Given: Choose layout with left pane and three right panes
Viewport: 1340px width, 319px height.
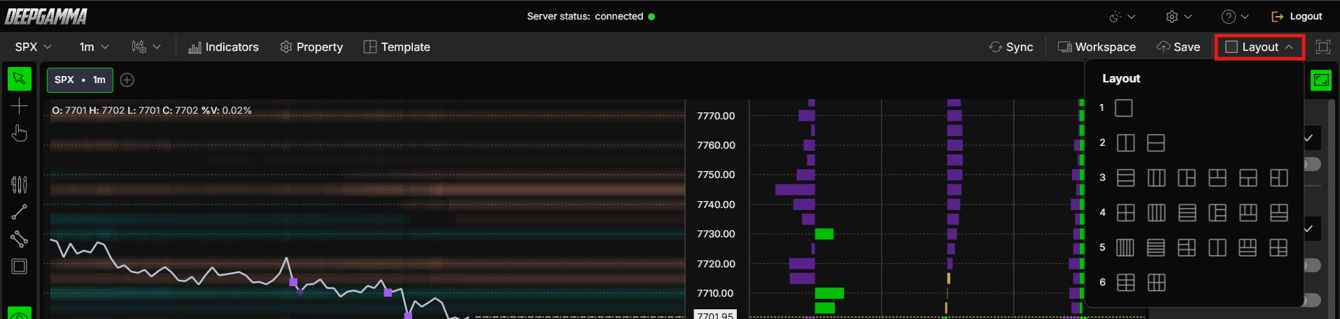Looking at the screenshot, I should click(x=1218, y=213).
